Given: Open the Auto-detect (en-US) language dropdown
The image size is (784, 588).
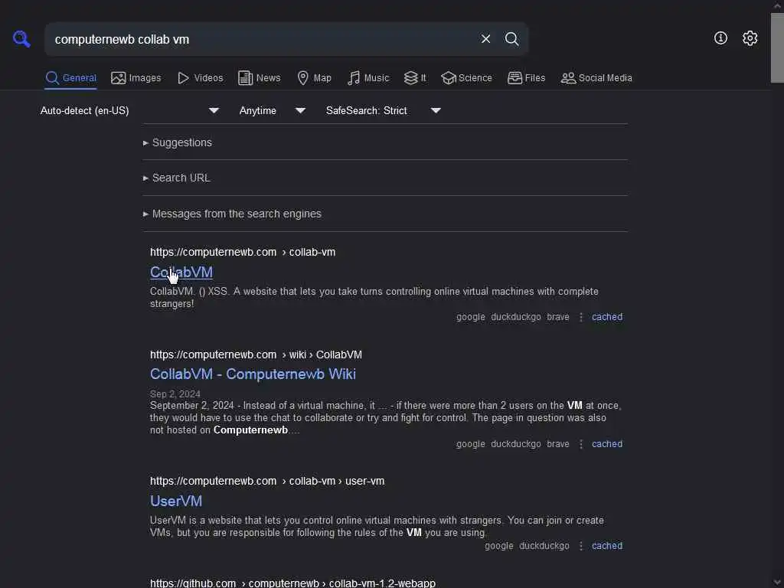Looking at the screenshot, I should pos(129,110).
